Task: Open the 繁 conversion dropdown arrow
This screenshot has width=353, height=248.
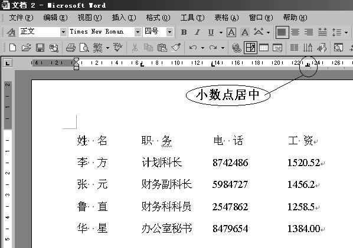Action: [x=107, y=48]
